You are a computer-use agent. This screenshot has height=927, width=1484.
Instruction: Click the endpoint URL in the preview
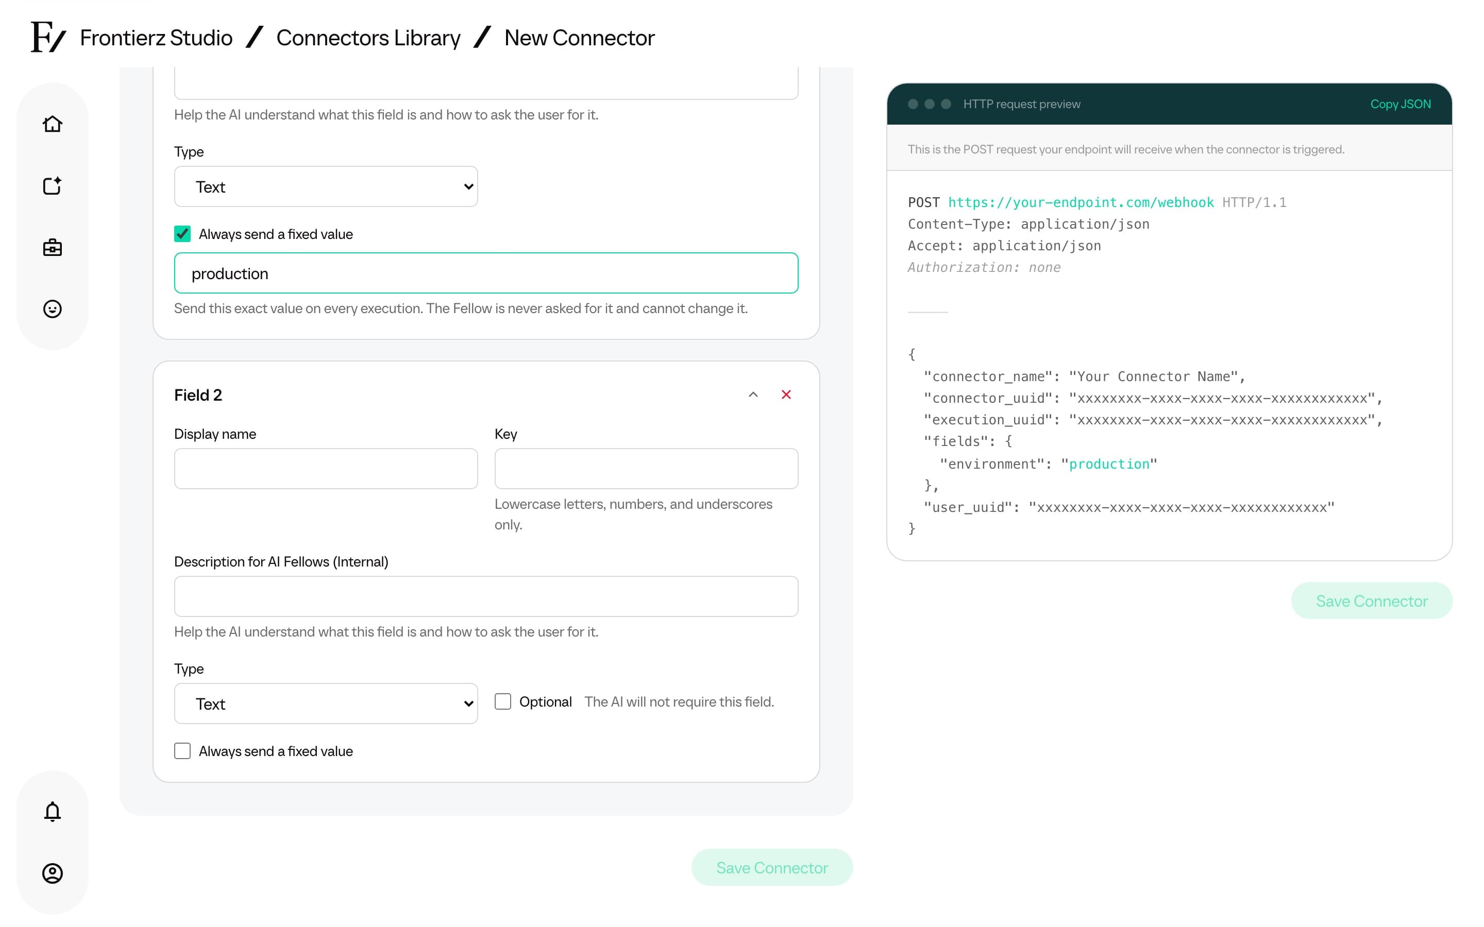1081,202
